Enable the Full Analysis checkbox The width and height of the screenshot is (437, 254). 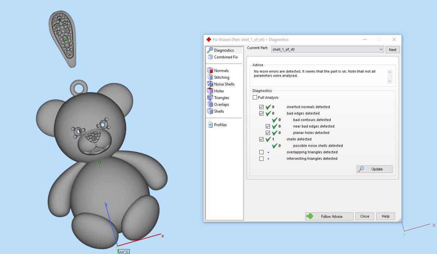pos(255,98)
